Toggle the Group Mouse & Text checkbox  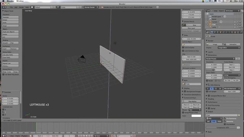pos(183,113)
